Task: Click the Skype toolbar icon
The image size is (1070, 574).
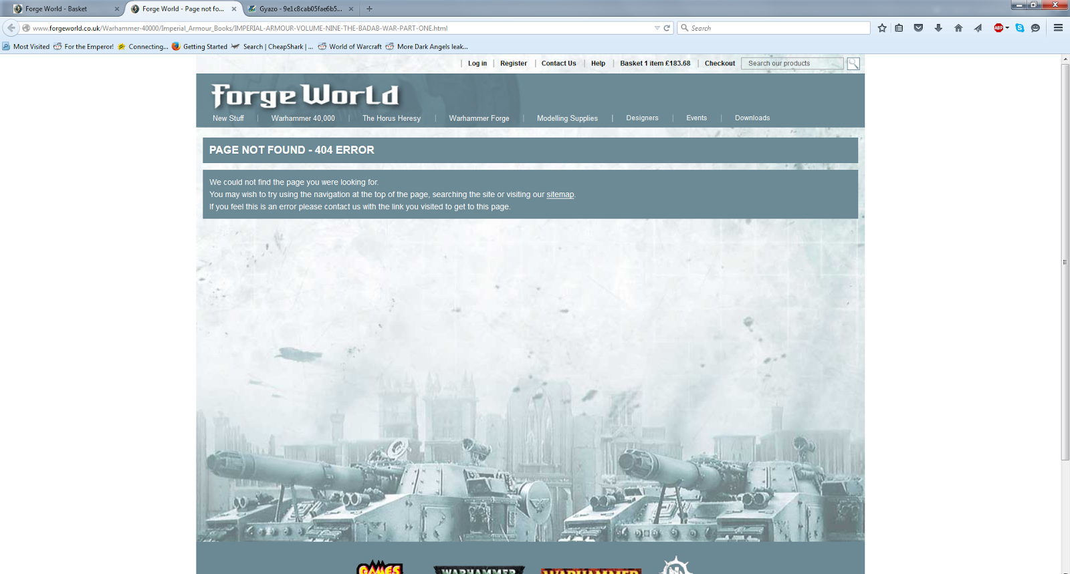Action: [1020, 28]
